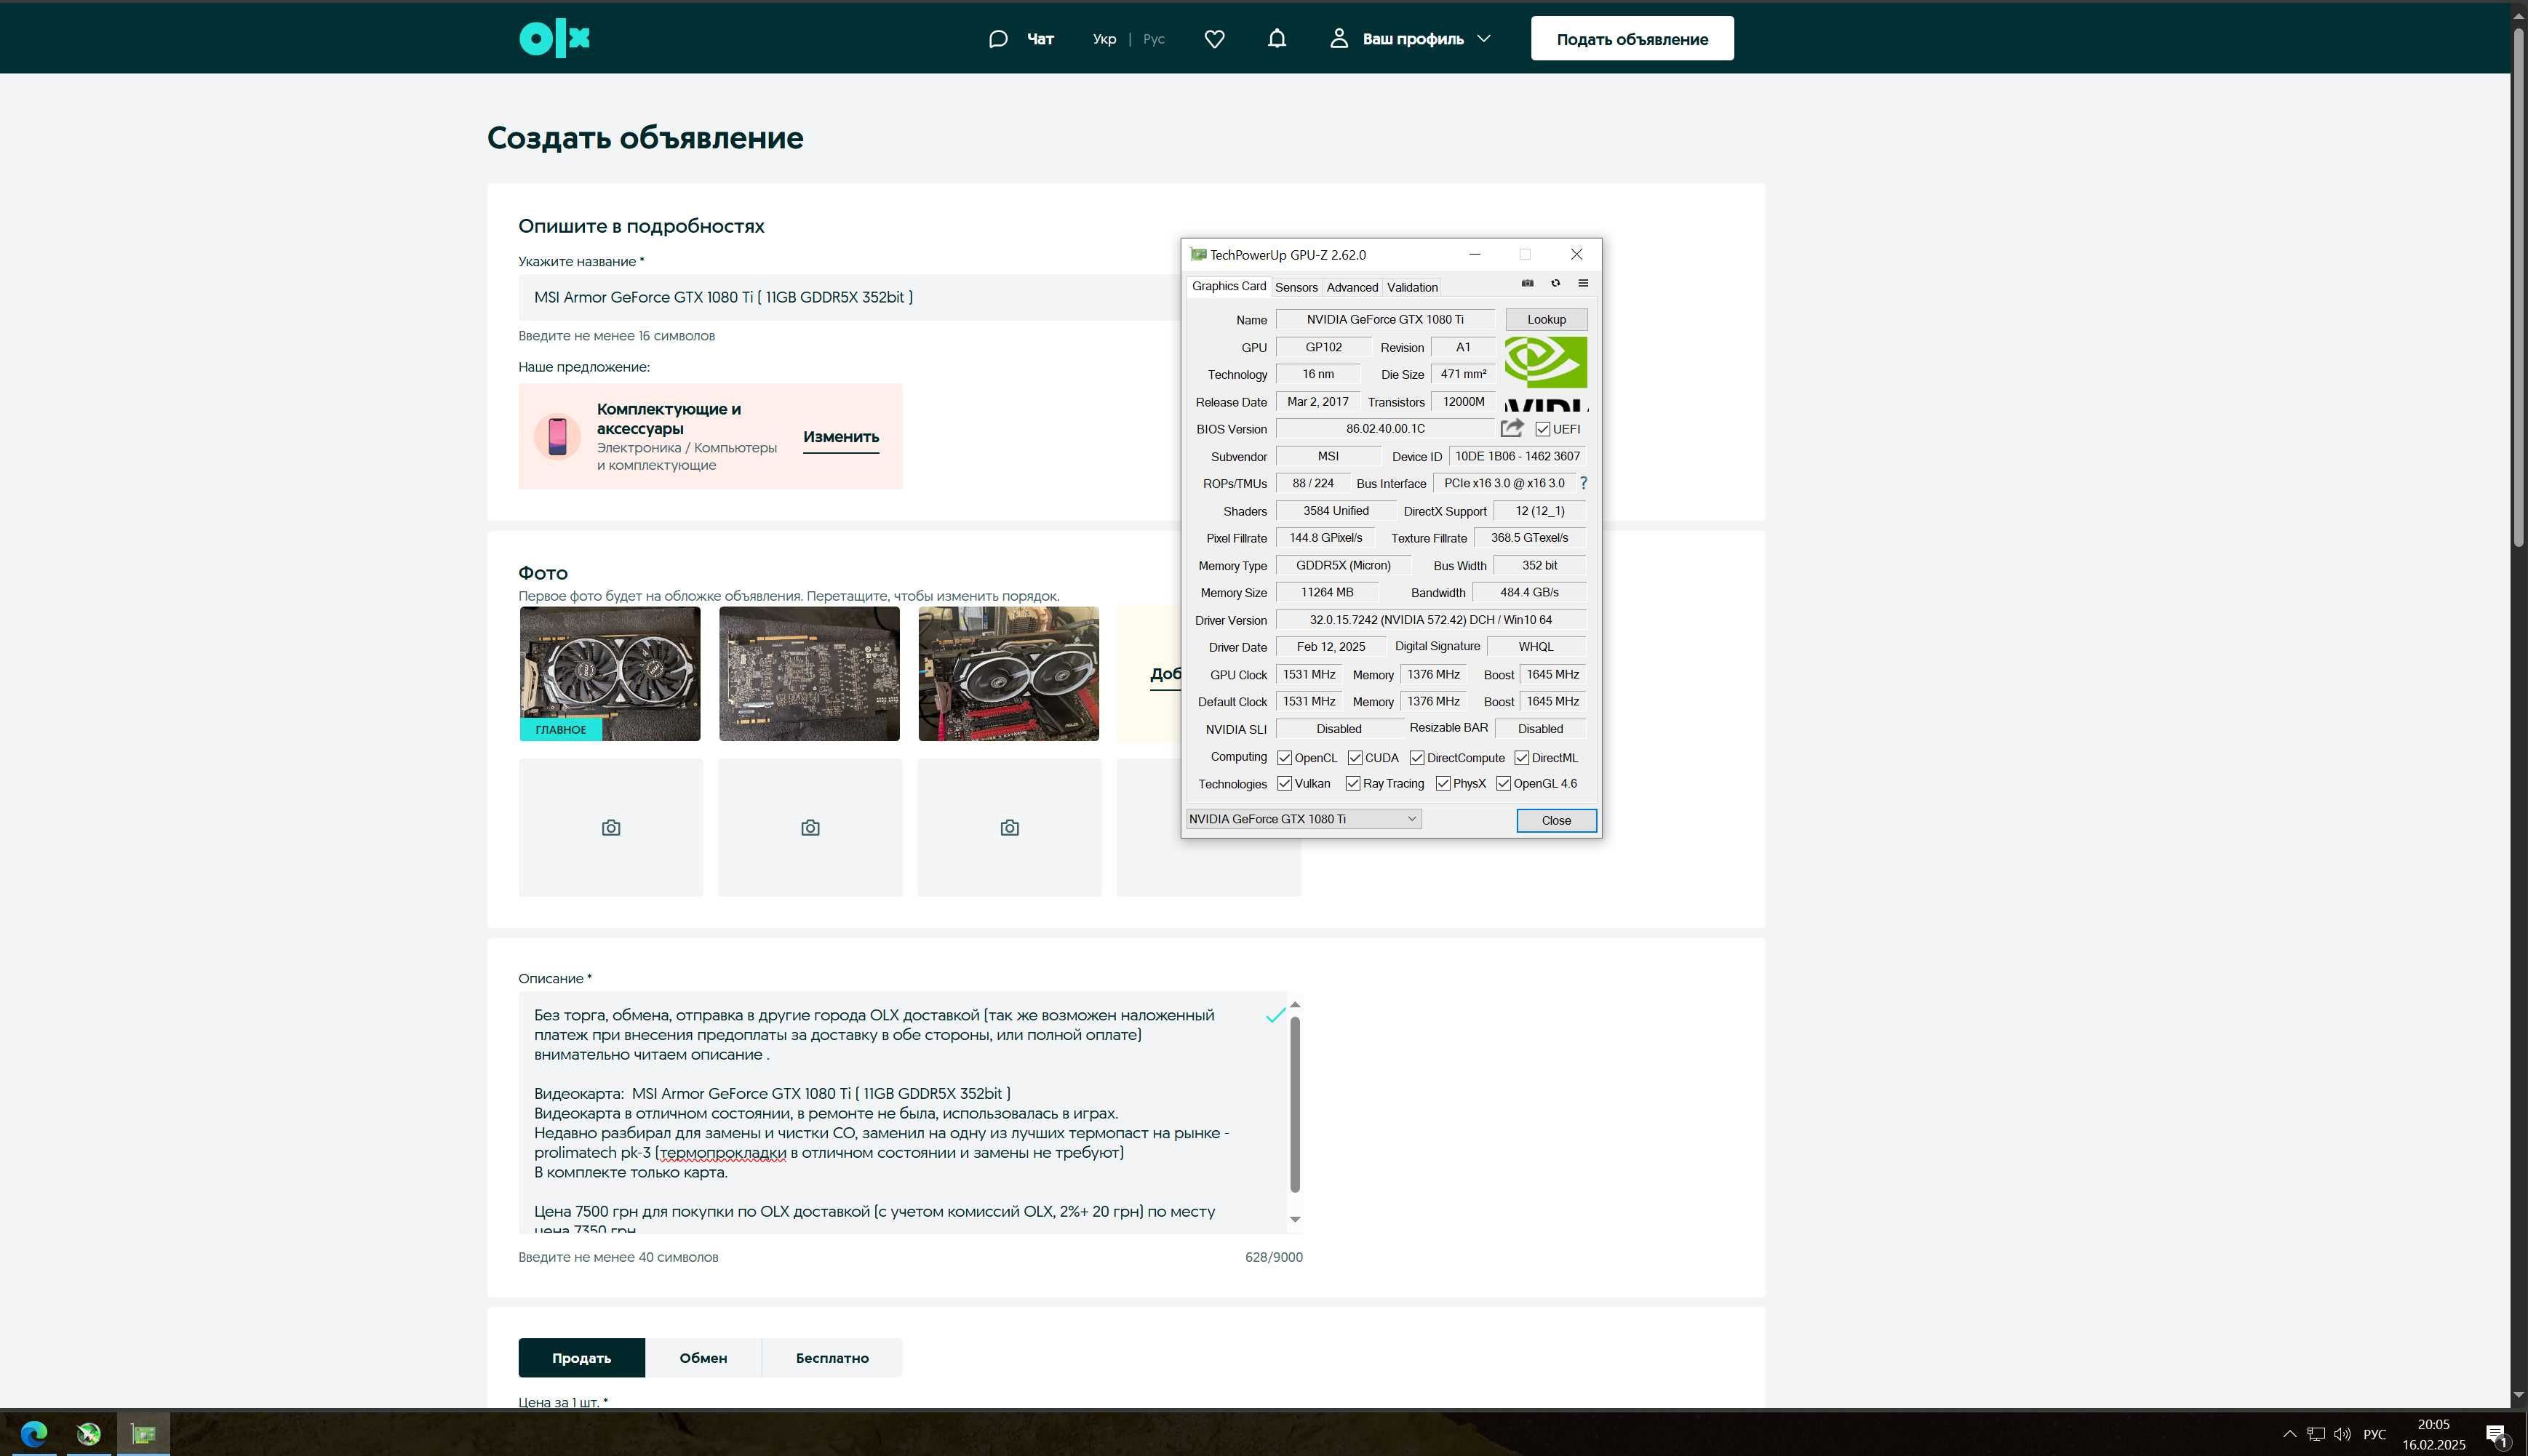Screen dimensions: 2528x1456
Task: Click the OLX logo in the header
Action: (554, 39)
